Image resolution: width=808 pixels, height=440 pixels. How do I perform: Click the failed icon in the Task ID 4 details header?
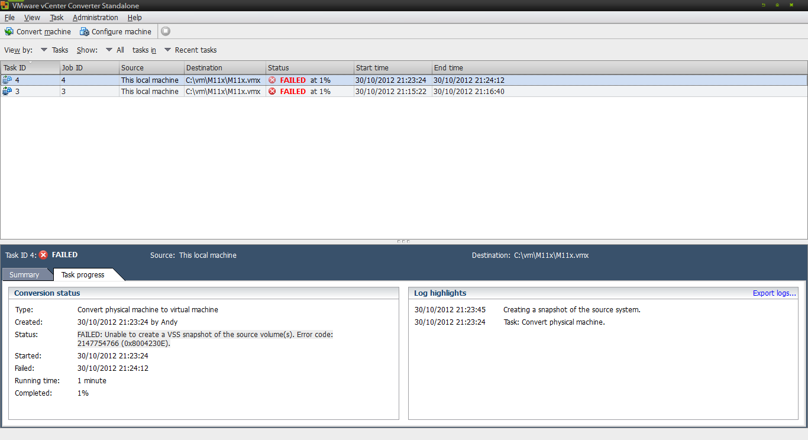click(43, 255)
